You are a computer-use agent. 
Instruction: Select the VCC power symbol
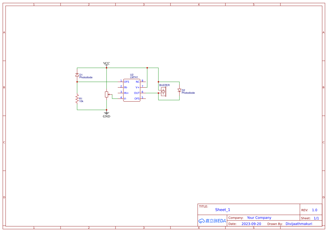tap(107, 64)
